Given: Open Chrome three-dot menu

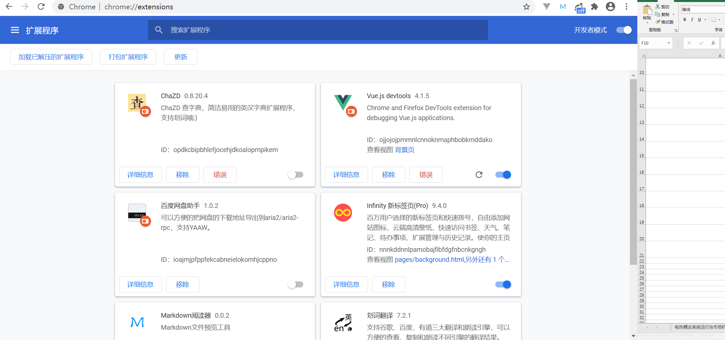Looking at the screenshot, I should point(626,7).
